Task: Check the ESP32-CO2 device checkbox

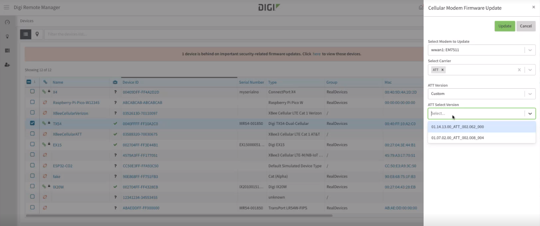Action: point(32,165)
